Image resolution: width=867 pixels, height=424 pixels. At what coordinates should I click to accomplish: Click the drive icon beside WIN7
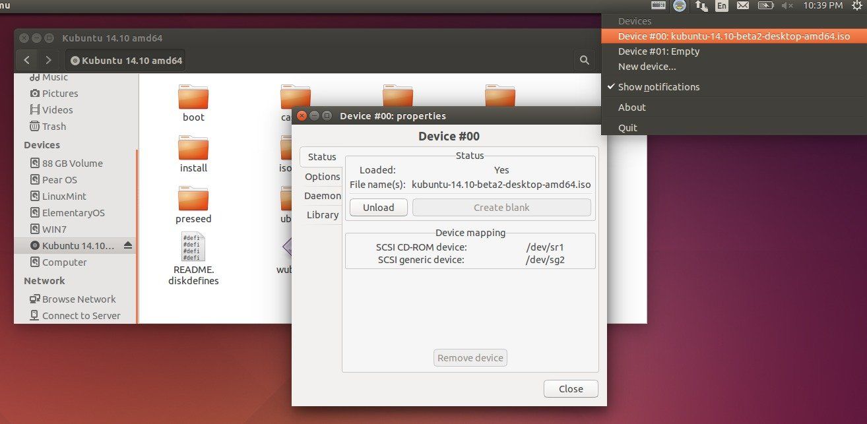[x=35, y=229]
